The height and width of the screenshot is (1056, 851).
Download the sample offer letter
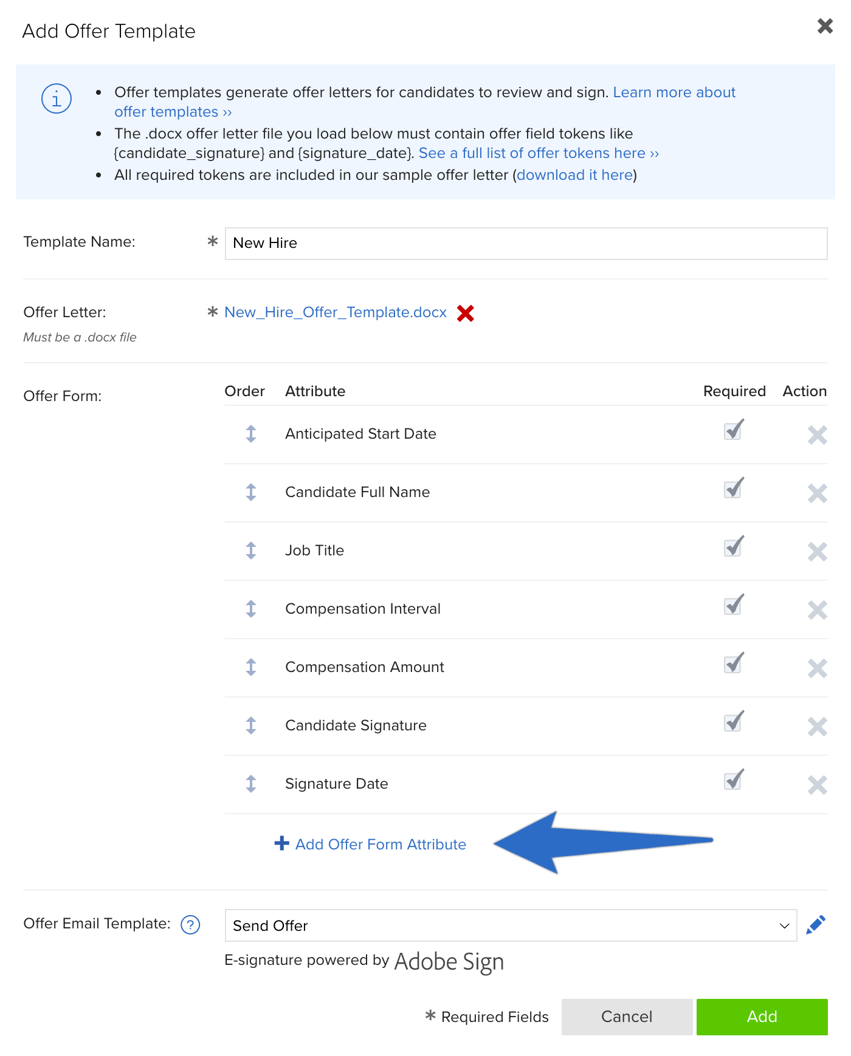pos(575,175)
